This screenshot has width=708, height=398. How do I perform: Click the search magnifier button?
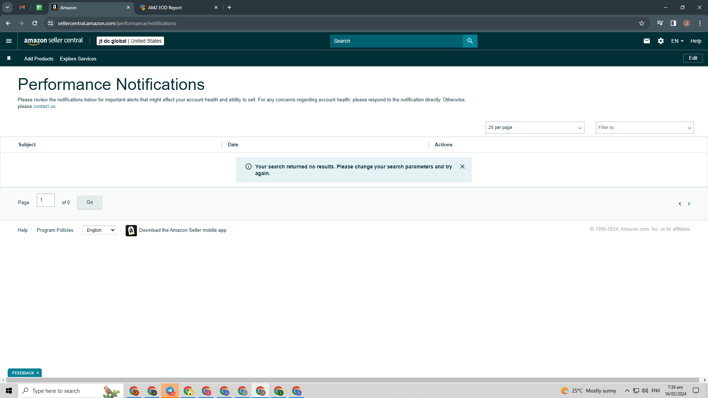470,41
